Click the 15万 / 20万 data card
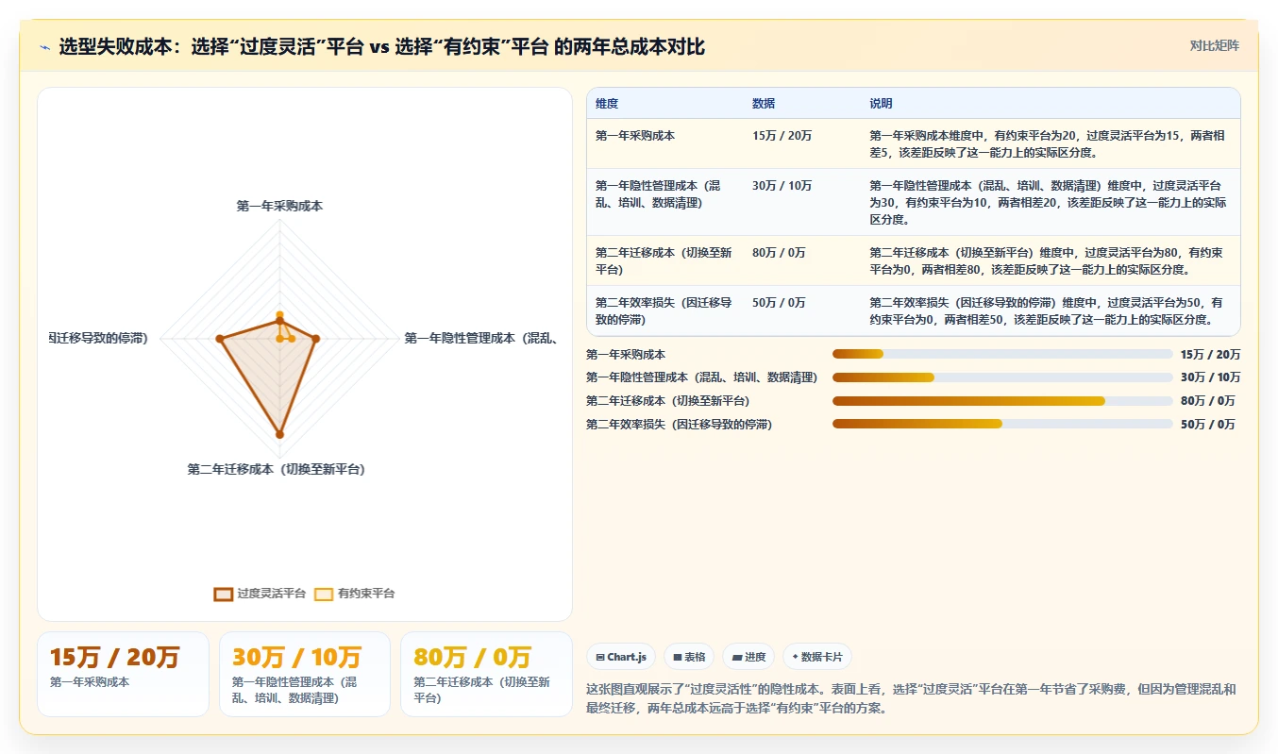Viewport: 1278px width, 754px height. (x=123, y=674)
